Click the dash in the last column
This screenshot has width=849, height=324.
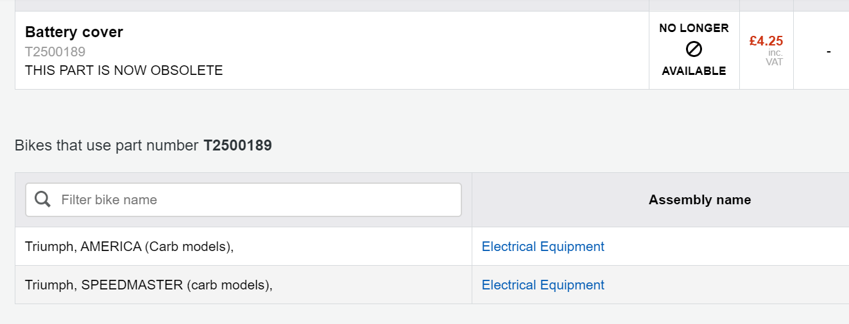828,51
